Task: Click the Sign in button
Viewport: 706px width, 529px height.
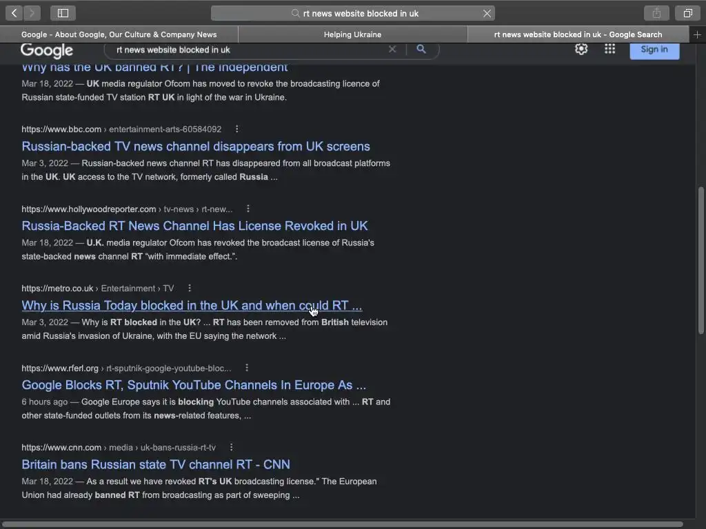Action: (x=654, y=50)
